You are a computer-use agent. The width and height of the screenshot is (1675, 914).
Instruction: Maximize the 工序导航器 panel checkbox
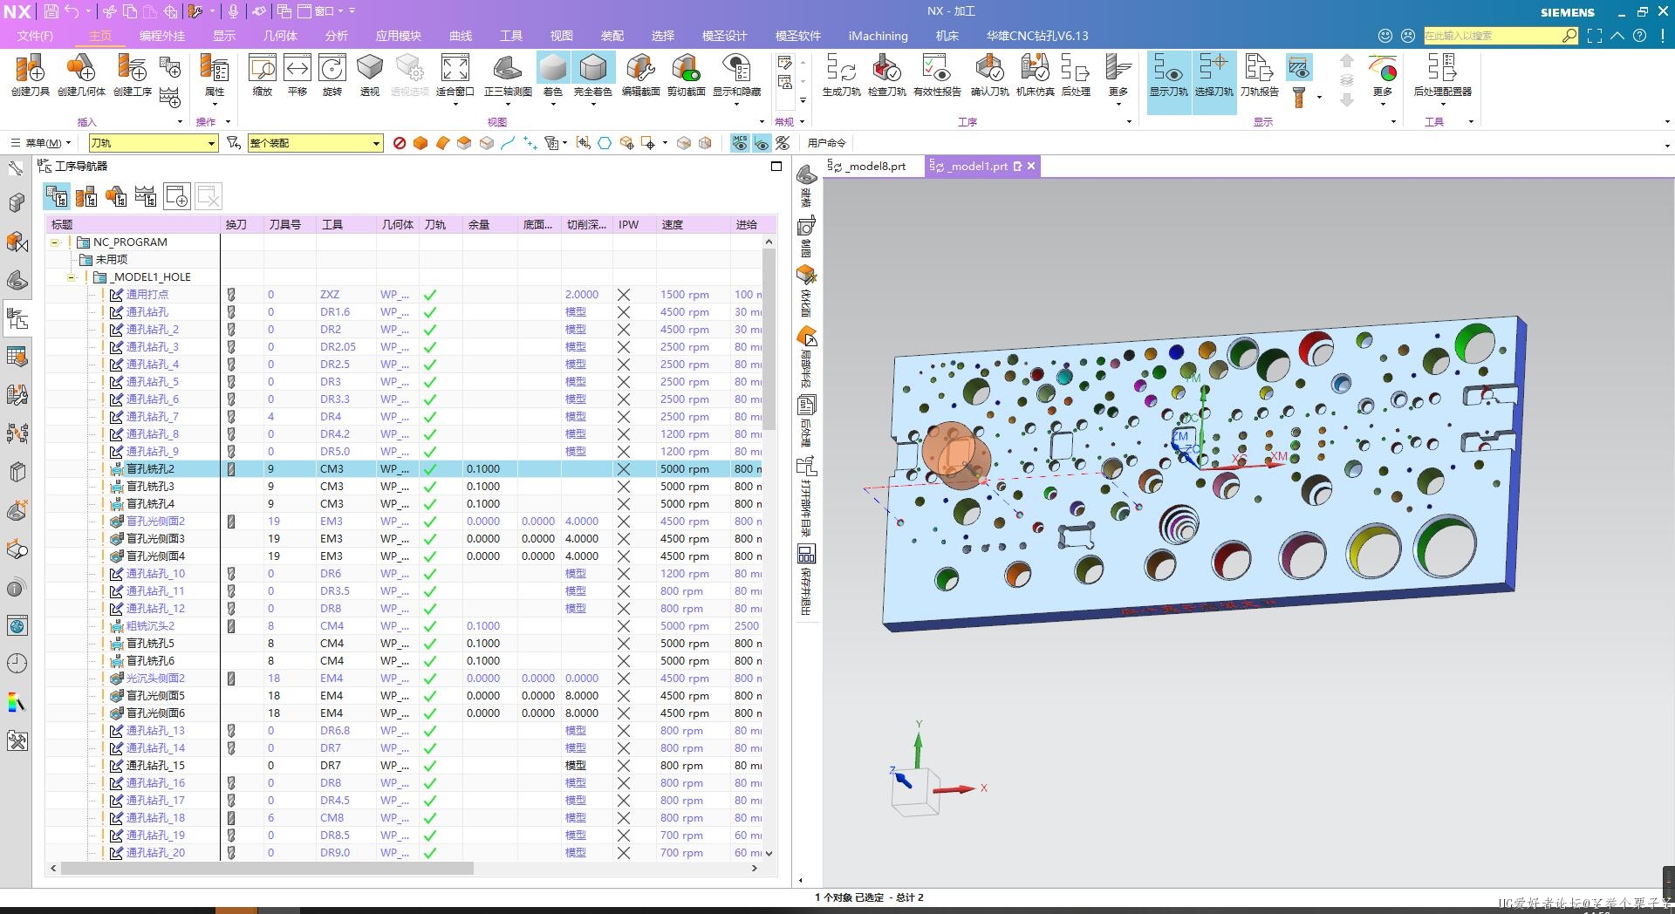point(776,166)
